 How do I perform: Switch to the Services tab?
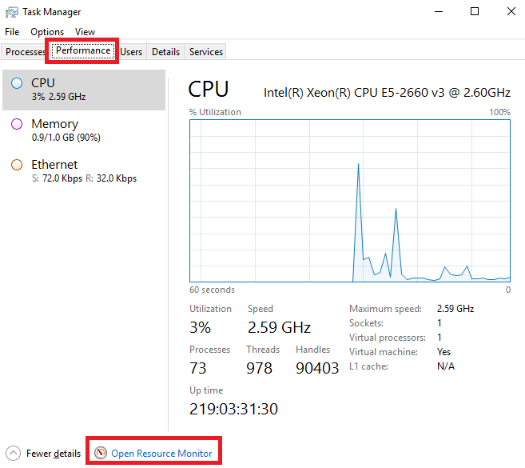[x=205, y=52]
